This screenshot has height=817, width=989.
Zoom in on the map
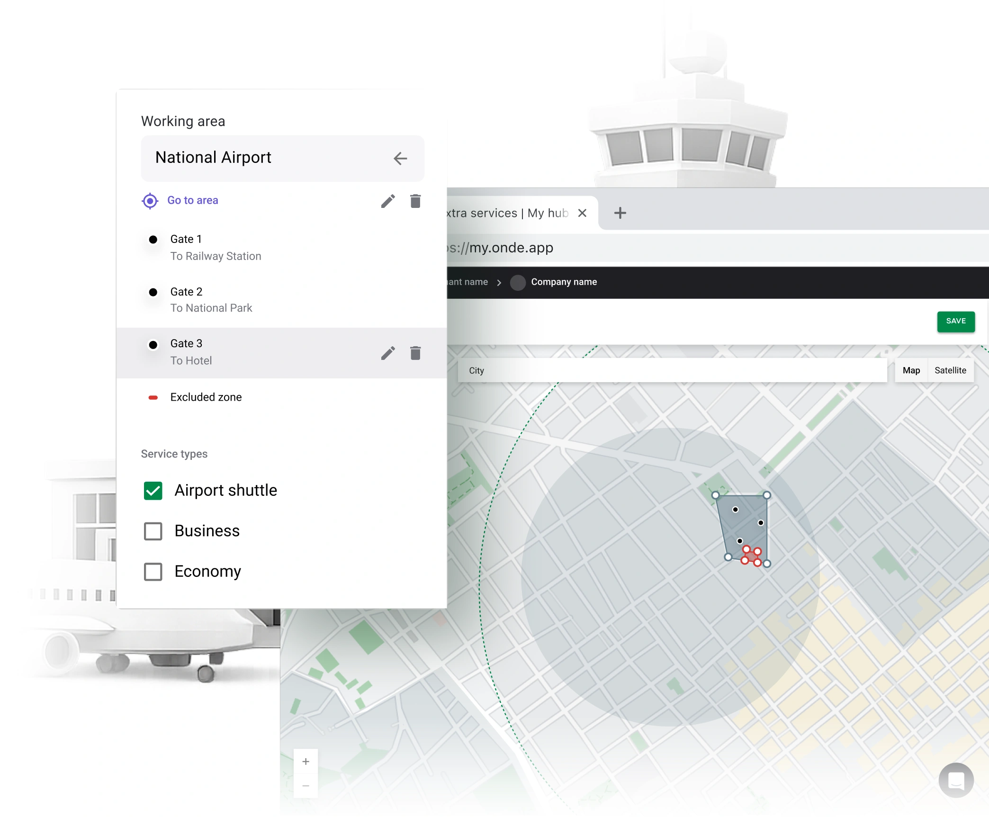(306, 762)
